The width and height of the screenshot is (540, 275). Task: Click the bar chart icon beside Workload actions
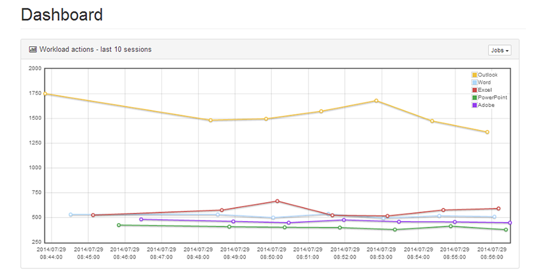click(x=32, y=49)
